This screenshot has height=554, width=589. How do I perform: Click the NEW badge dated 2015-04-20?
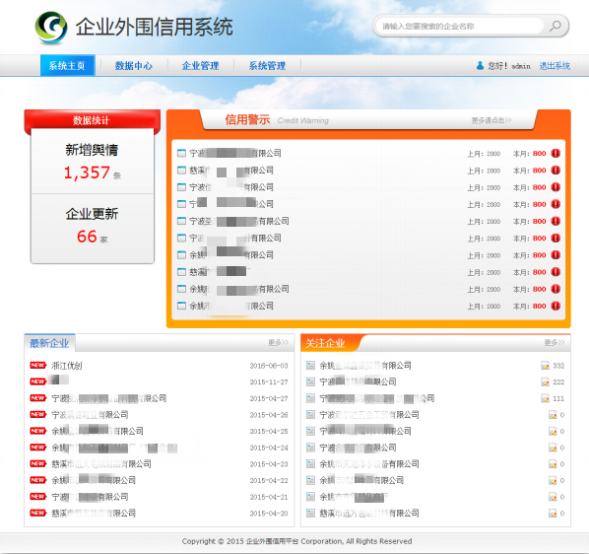point(38,513)
